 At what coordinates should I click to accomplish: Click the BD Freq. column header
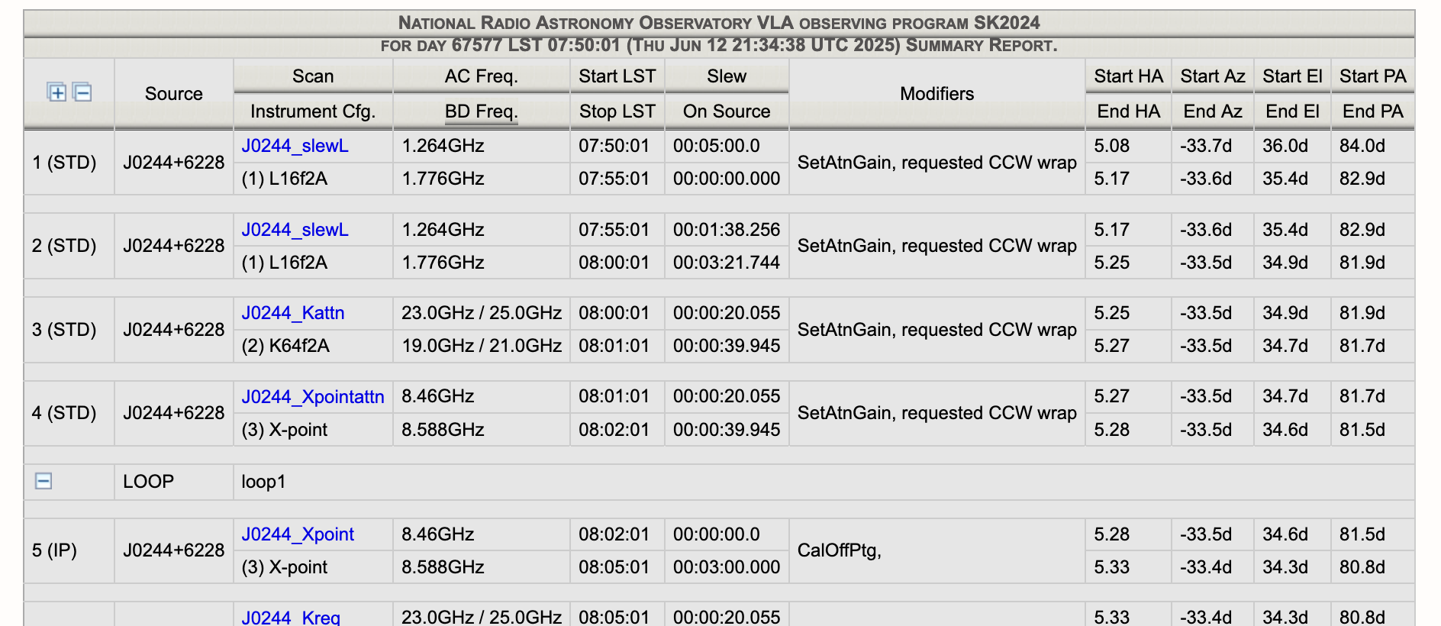click(481, 111)
